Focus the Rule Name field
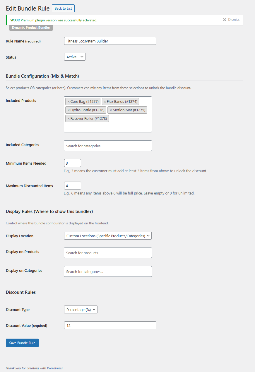 point(110,41)
